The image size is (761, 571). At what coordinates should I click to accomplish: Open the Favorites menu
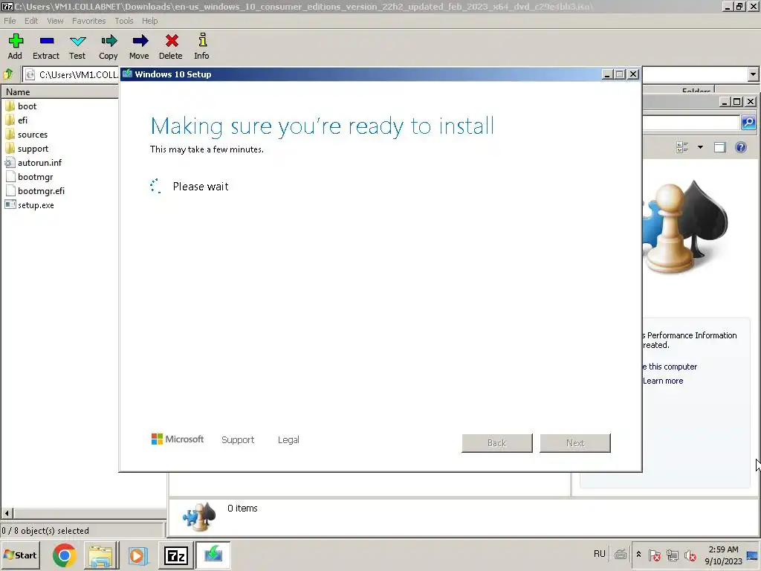(x=89, y=21)
